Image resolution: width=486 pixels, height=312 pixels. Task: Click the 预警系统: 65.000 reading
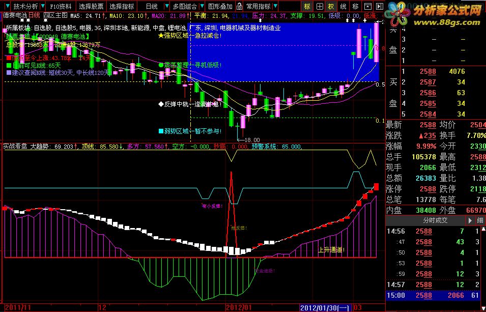click(x=276, y=147)
